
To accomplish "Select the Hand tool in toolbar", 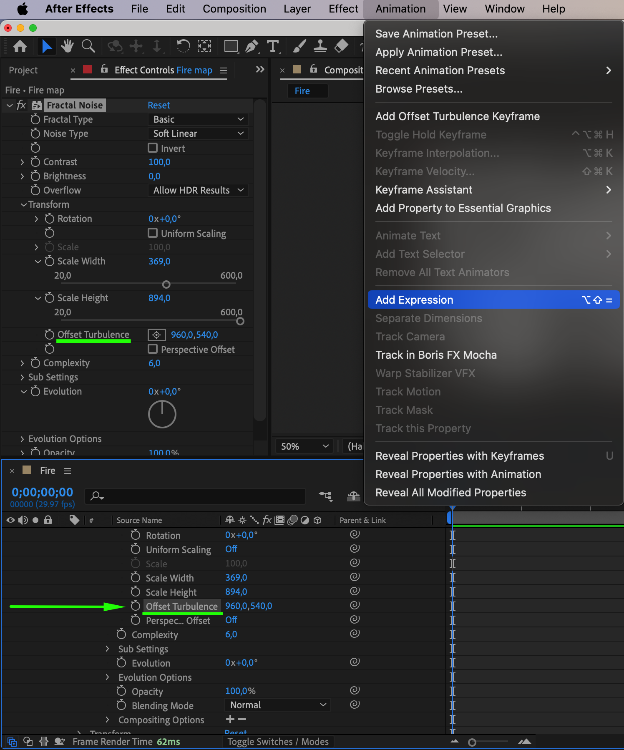I will click(x=67, y=46).
